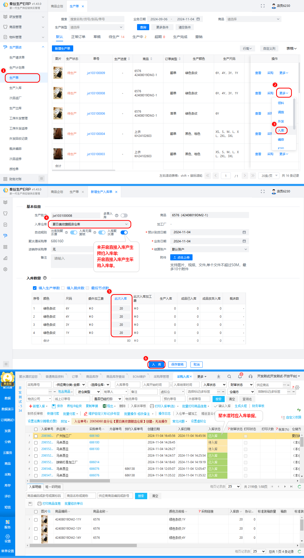This screenshot has width=304, height=558.
Task: Open 生产入库 in the left sidebar
Action: 15,88
